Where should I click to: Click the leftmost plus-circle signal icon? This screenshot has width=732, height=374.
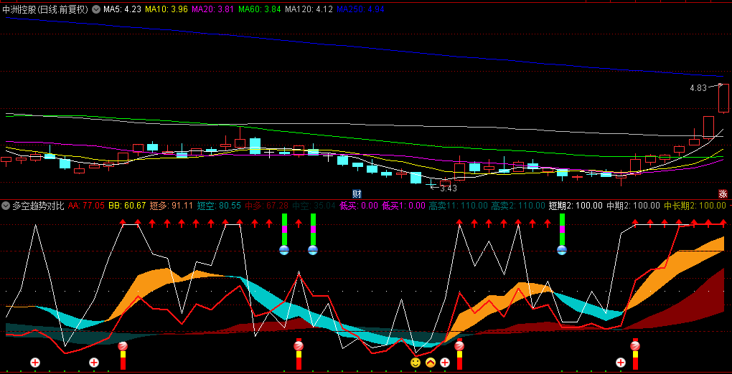pyautogui.click(x=35, y=363)
